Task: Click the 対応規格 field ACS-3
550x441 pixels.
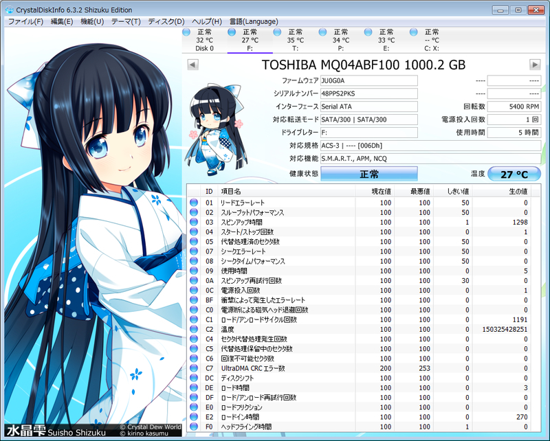Action: click(431, 146)
